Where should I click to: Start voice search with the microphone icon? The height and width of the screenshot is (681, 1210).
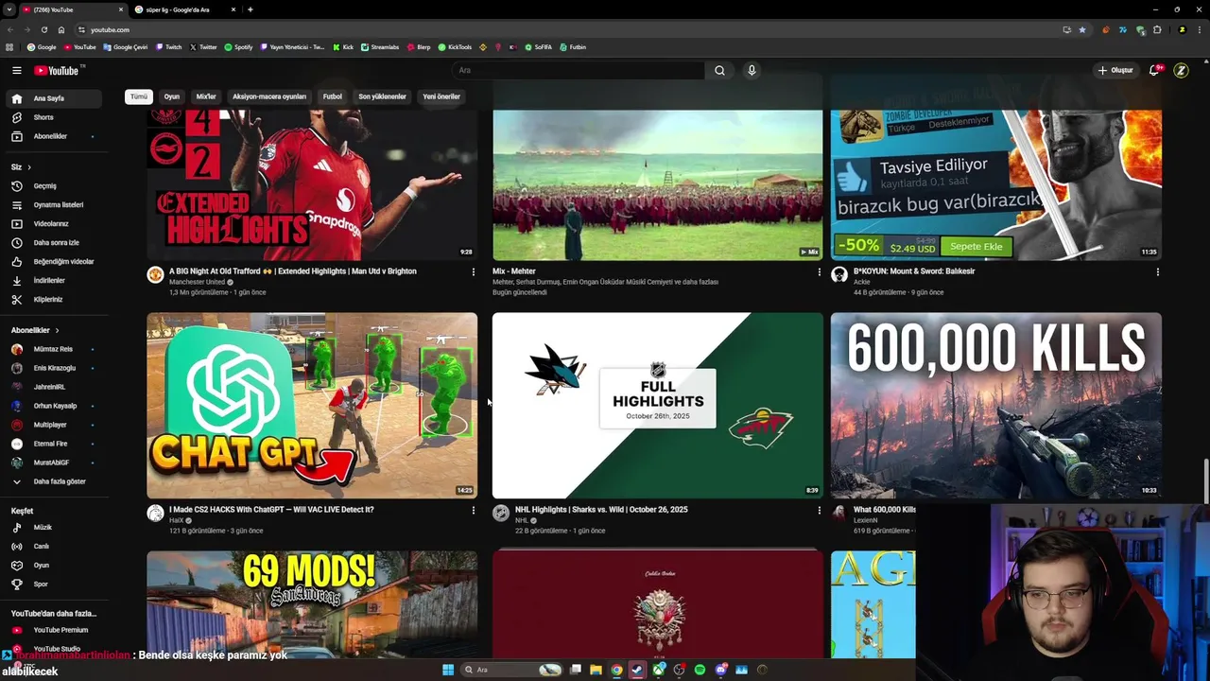click(752, 70)
